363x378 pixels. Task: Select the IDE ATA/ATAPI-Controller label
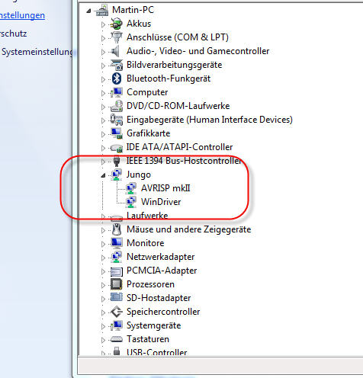coord(180,147)
